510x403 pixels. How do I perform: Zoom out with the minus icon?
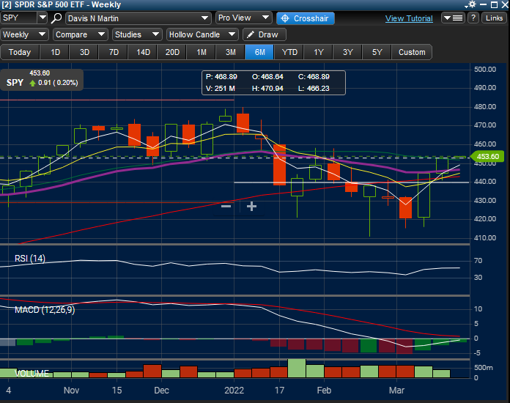(x=226, y=206)
